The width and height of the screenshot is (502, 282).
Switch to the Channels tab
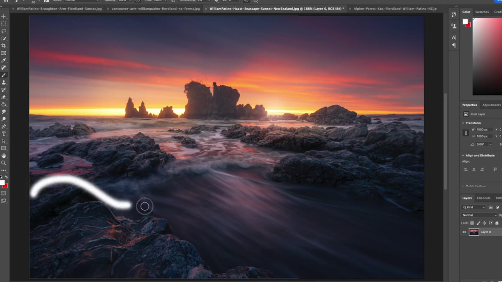[484, 198]
